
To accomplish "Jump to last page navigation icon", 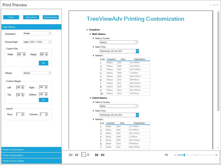I will click(x=103, y=155).
